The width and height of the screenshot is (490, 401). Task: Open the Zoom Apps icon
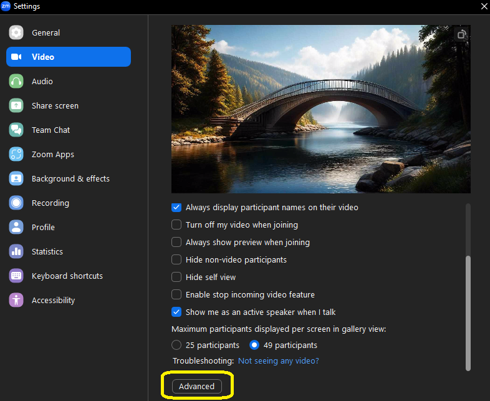pos(16,154)
